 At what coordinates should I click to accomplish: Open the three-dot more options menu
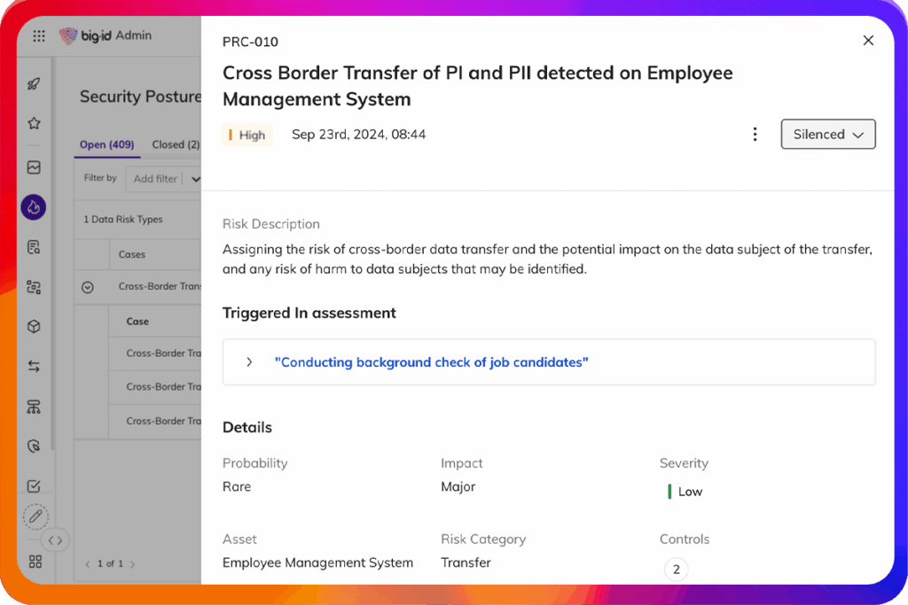pyautogui.click(x=755, y=135)
